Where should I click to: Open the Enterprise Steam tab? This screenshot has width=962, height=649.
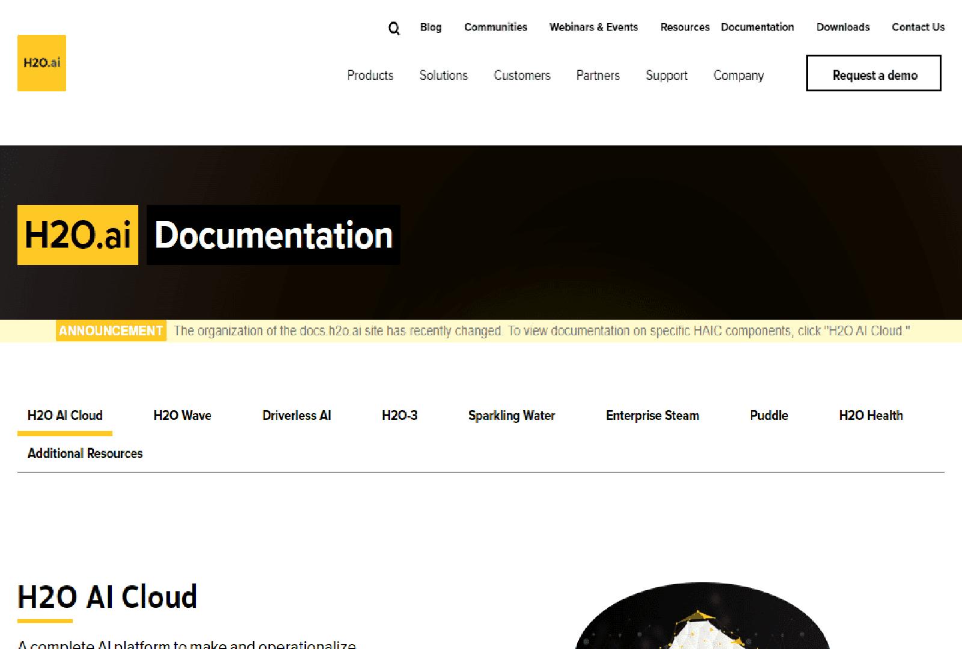[x=652, y=415]
